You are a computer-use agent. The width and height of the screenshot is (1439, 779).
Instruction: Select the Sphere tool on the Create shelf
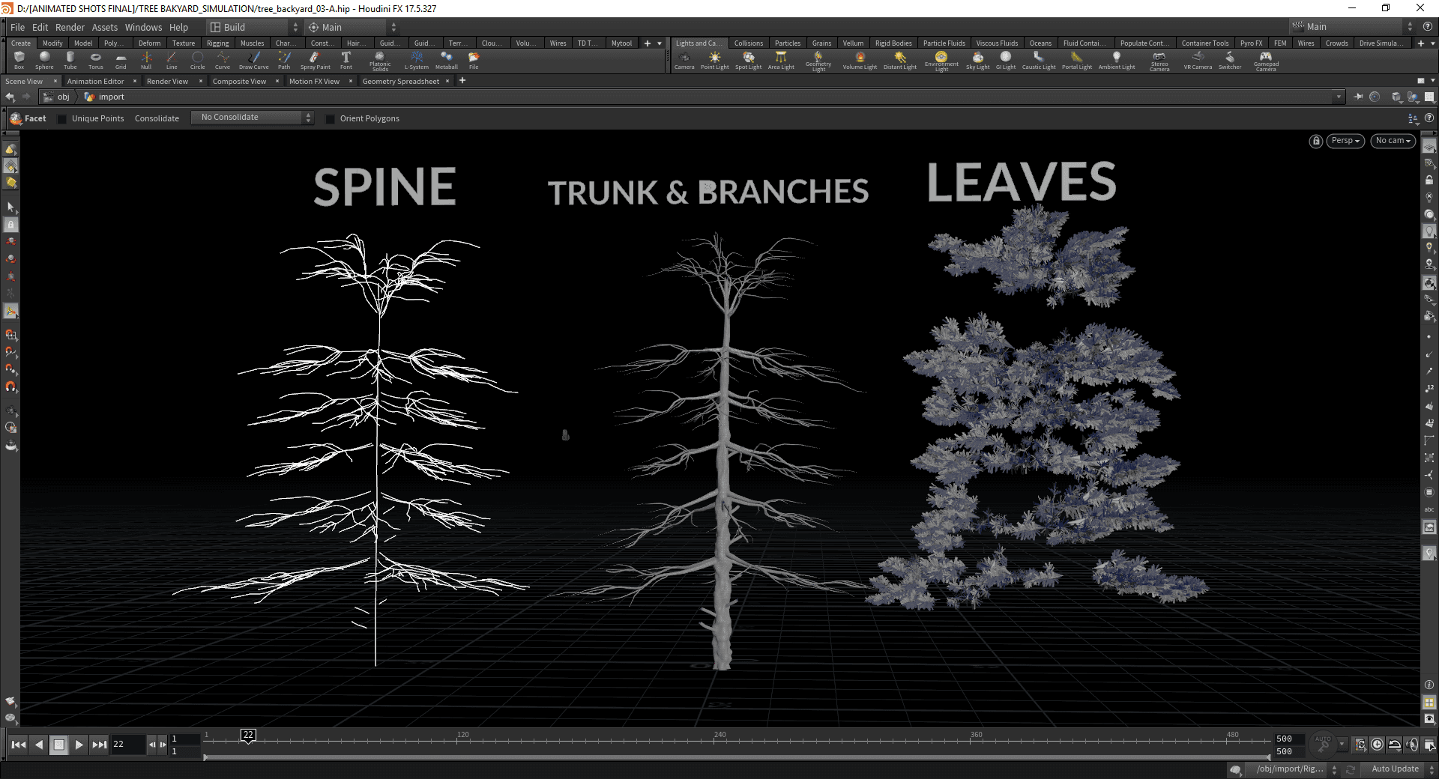click(44, 60)
